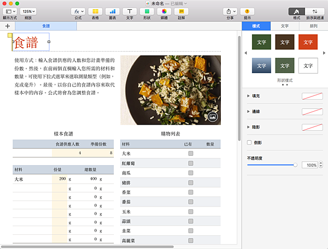Add a new sheet with plus button

7,26
